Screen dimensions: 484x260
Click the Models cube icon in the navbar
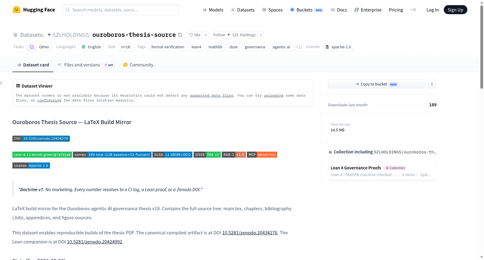click(x=204, y=10)
